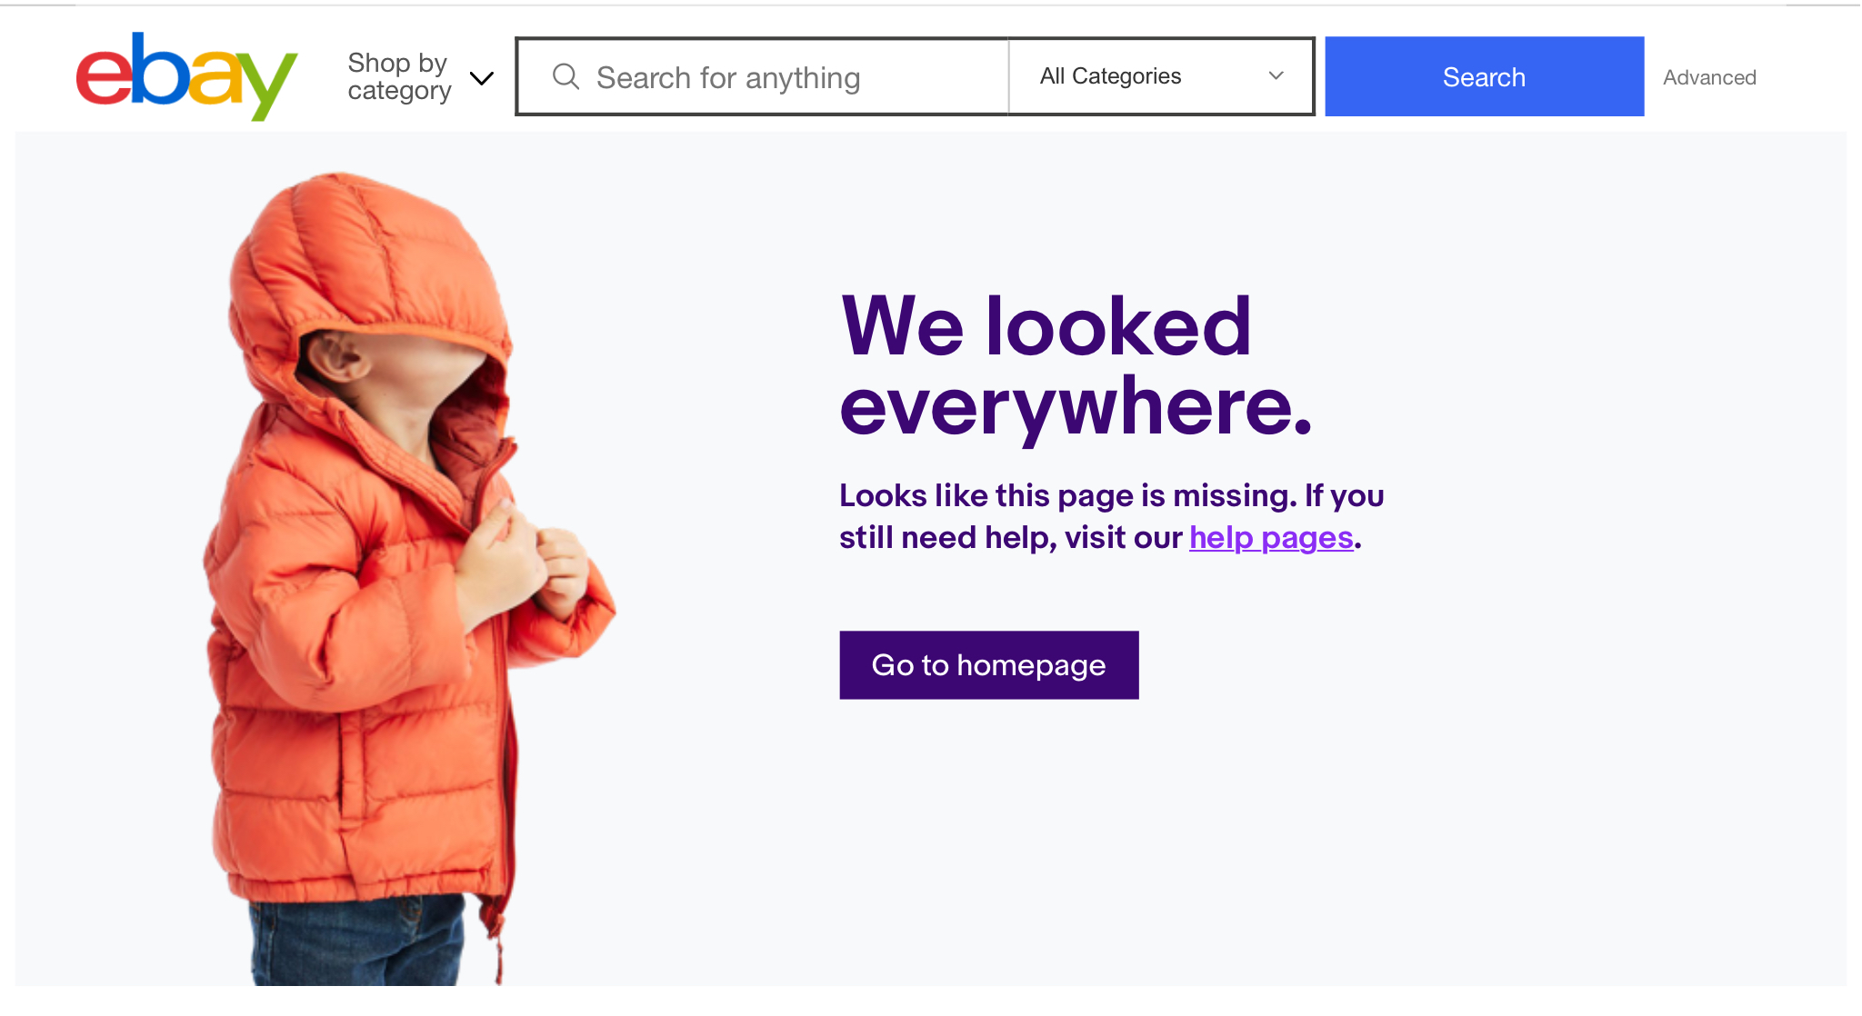Click the All Categories chevron arrow
The image size is (1862, 1016).
click(x=1276, y=76)
